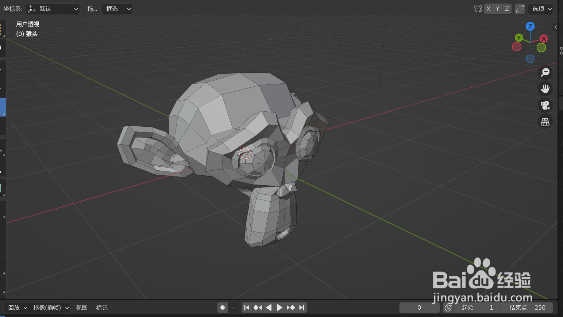
Task: Toggle auto keying record button
Action: (x=223, y=308)
